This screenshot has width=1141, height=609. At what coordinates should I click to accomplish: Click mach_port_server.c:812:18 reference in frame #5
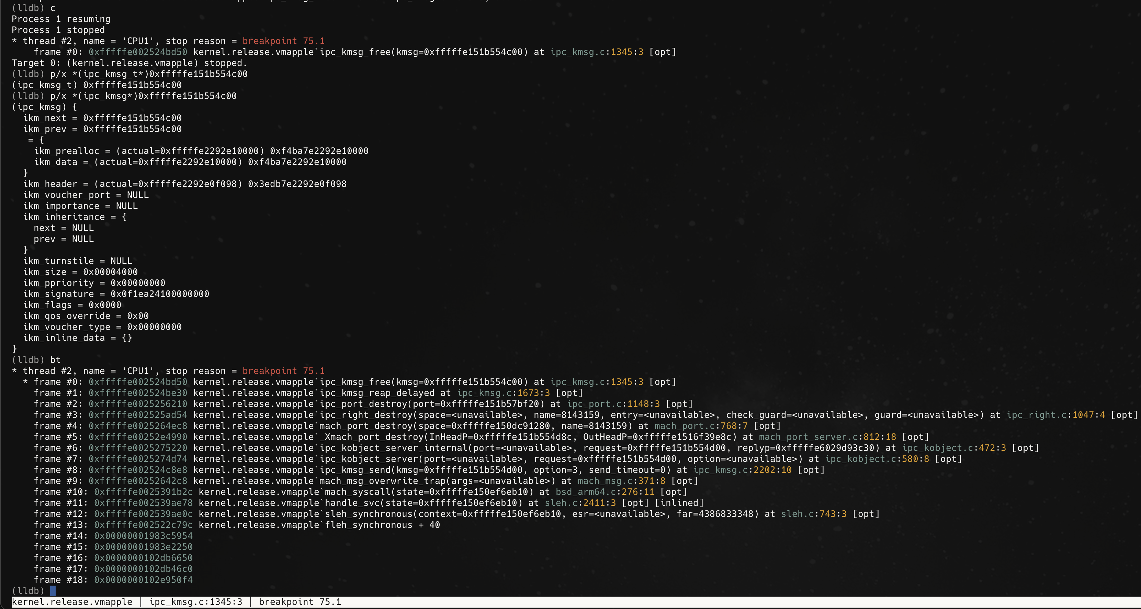coord(827,437)
